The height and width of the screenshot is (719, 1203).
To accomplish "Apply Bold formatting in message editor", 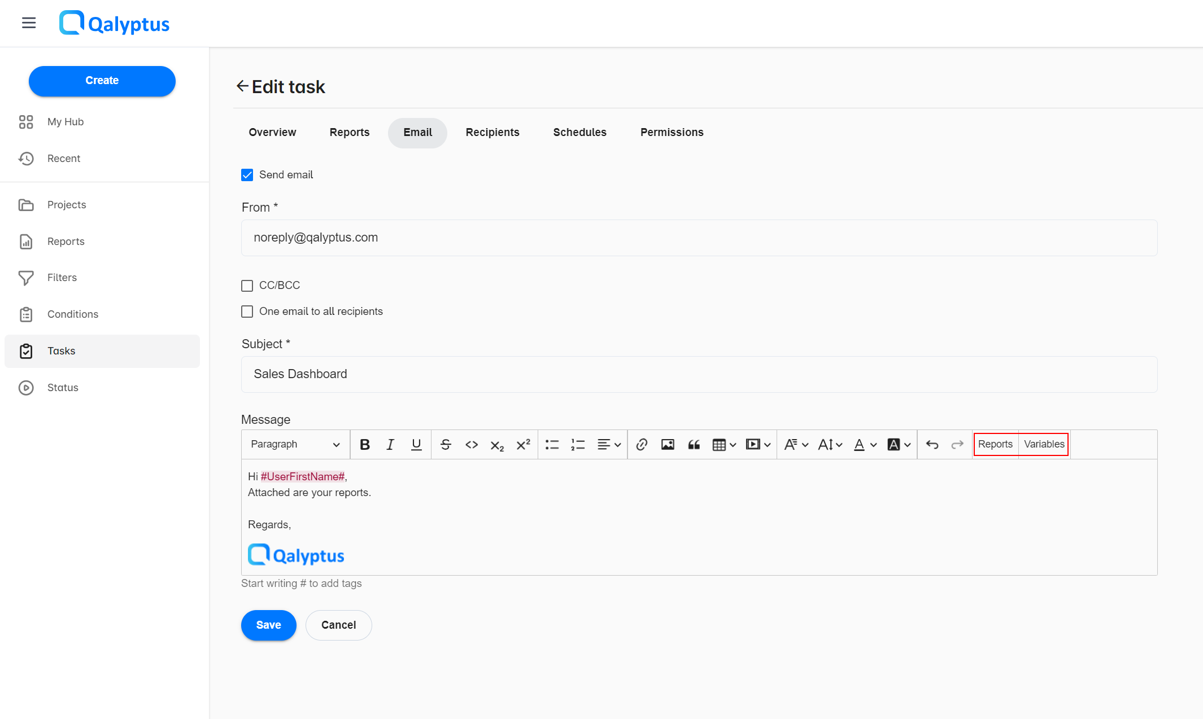I will coord(365,445).
